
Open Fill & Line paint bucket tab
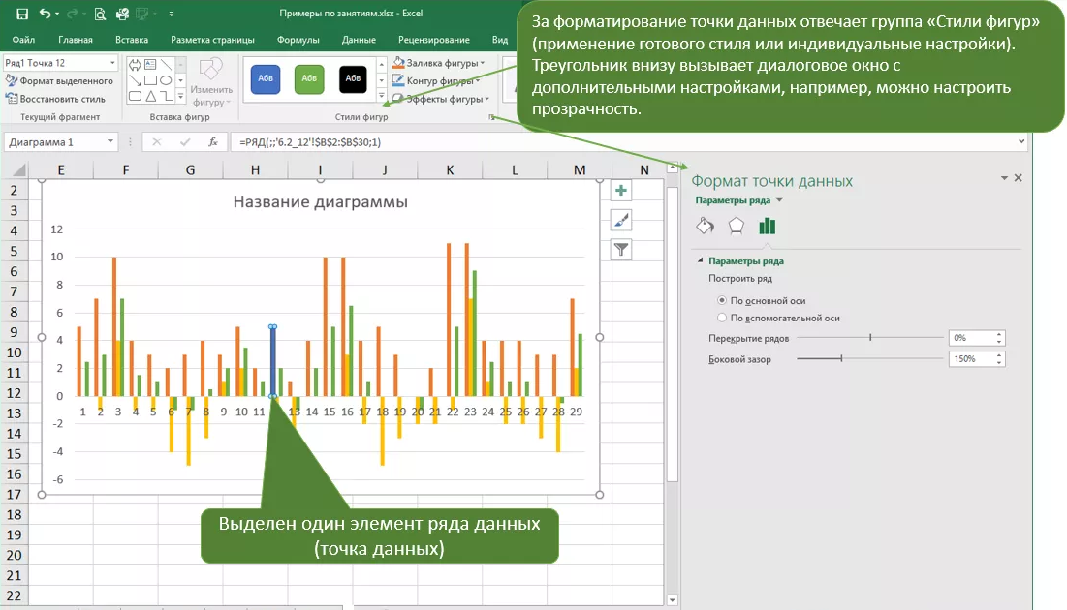[x=705, y=226]
